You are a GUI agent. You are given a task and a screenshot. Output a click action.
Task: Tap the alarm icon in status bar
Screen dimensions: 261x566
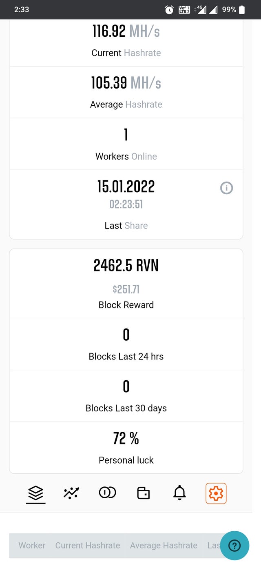(169, 10)
